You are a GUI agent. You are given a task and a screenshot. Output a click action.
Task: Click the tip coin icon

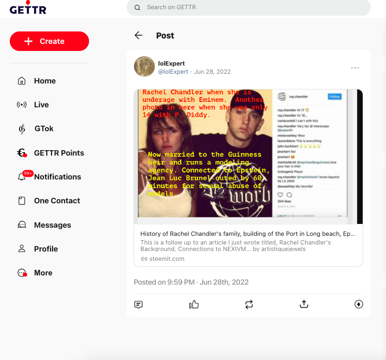coord(359,304)
